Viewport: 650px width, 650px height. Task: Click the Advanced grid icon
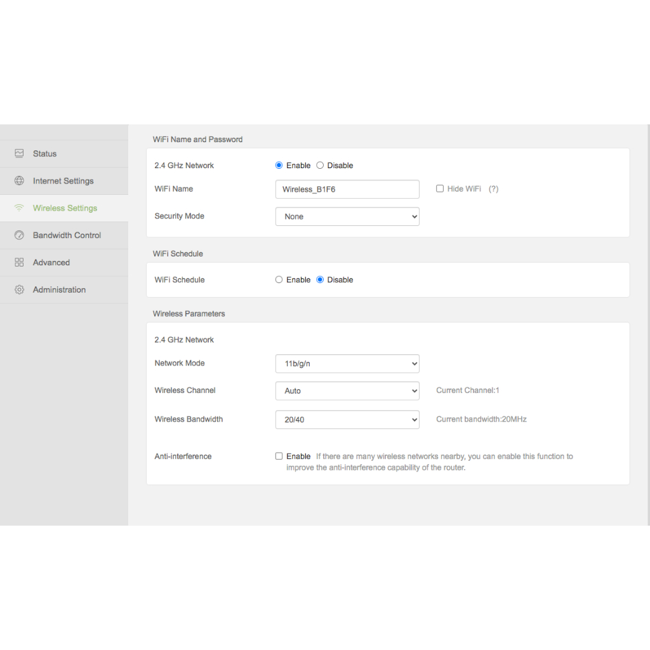click(x=19, y=262)
